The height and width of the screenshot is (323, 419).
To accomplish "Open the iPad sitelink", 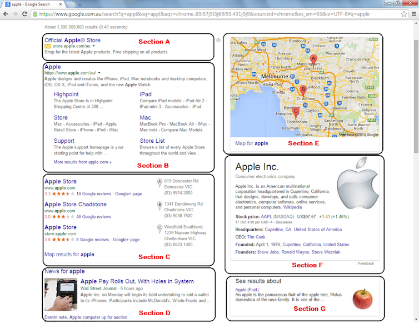I will 146,95.
